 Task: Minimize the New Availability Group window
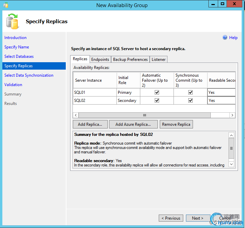point(213,4)
